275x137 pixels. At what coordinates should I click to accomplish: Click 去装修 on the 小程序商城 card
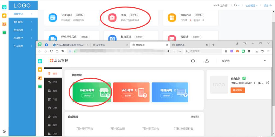click(87, 96)
